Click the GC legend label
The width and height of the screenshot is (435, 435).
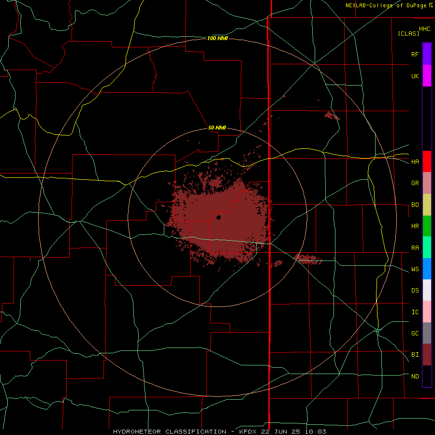(x=415, y=333)
